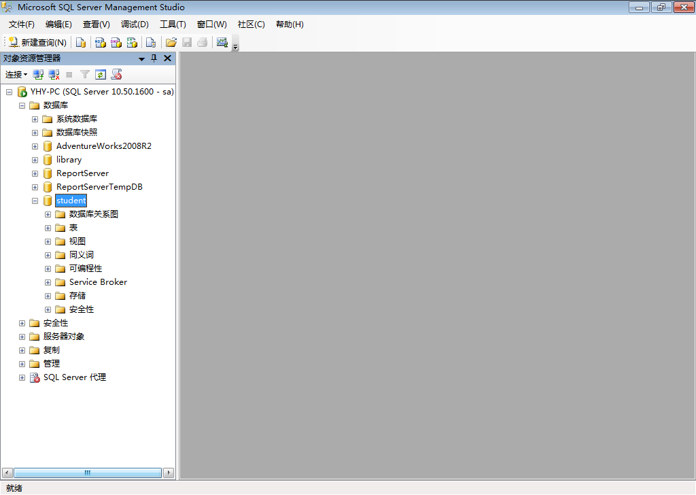The width and height of the screenshot is (696, 495).
Task: Click the library database cylinder icon
Action: point(48,160)
